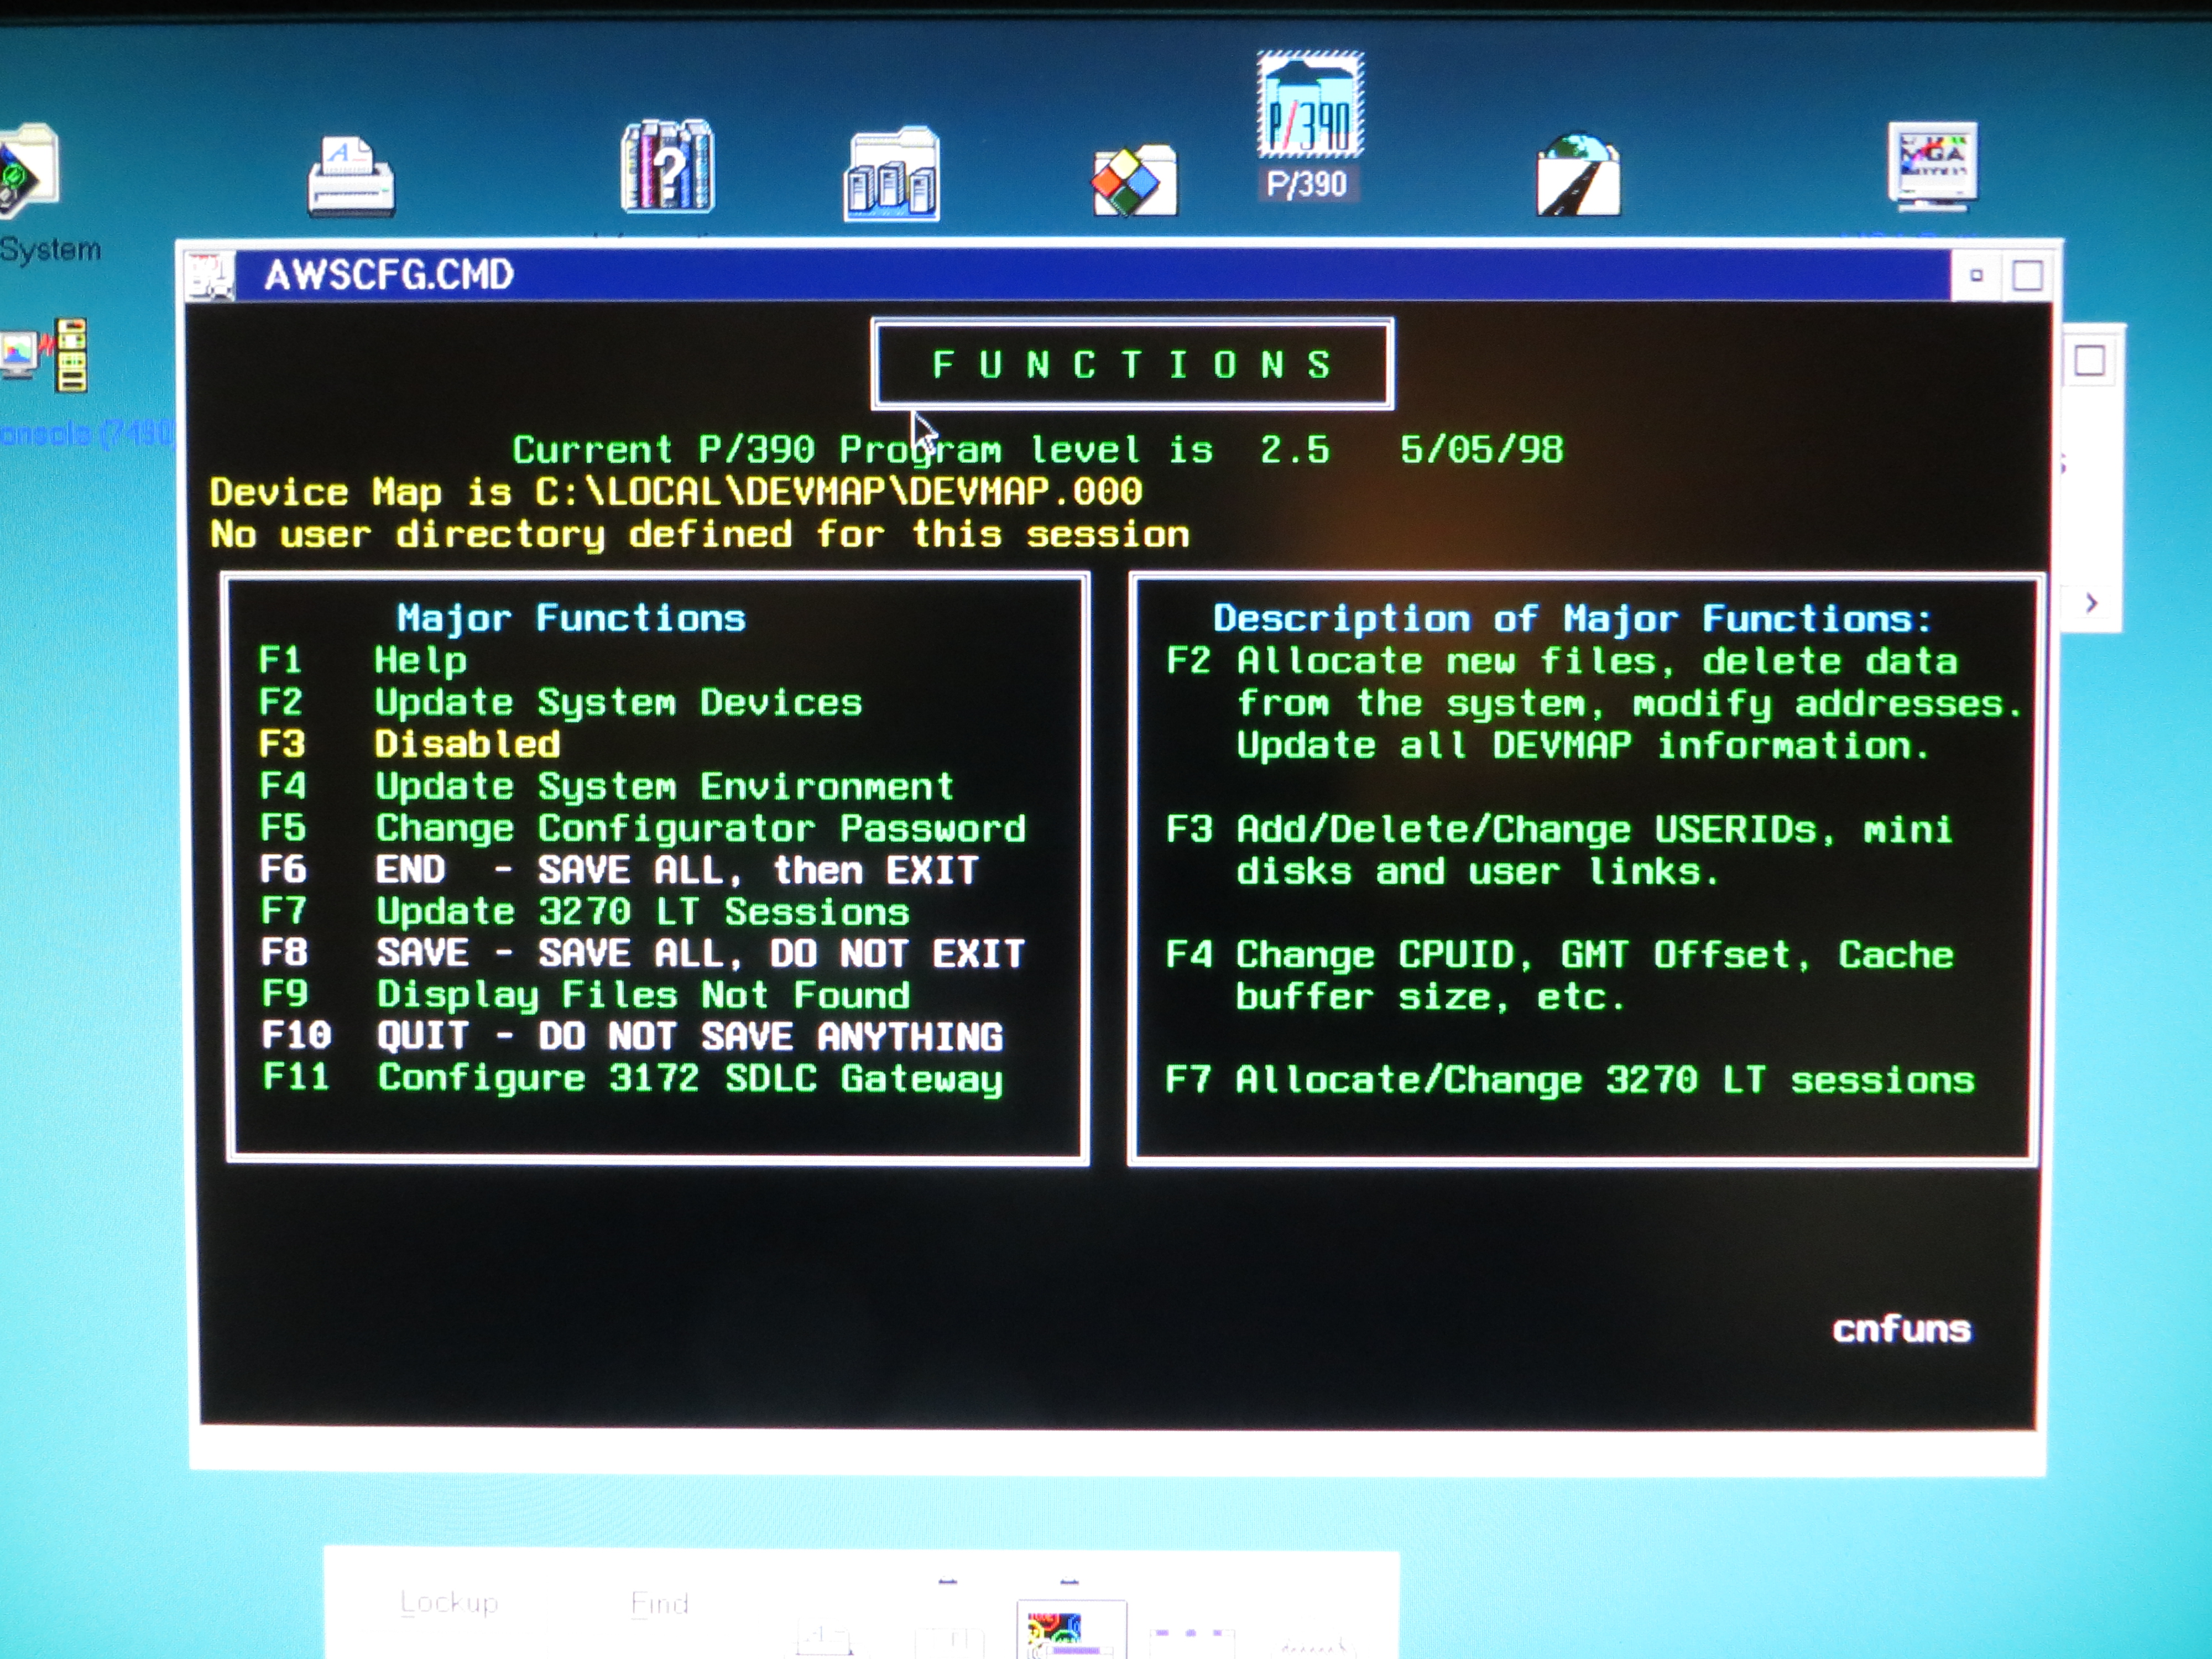Click the 'cnfuns' panel name text
Screen dimensions: 2212x1659
tap(1902, 1329)
